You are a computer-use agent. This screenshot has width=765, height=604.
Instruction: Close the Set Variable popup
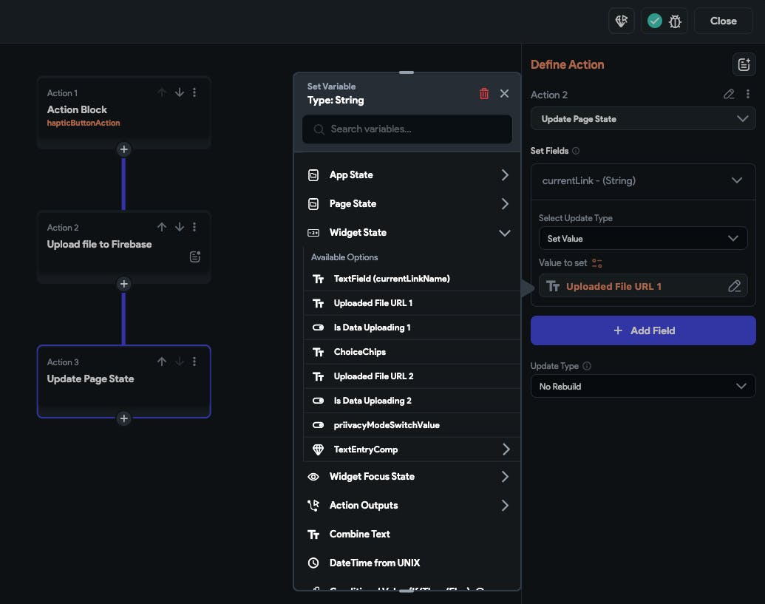pos(504,93)
